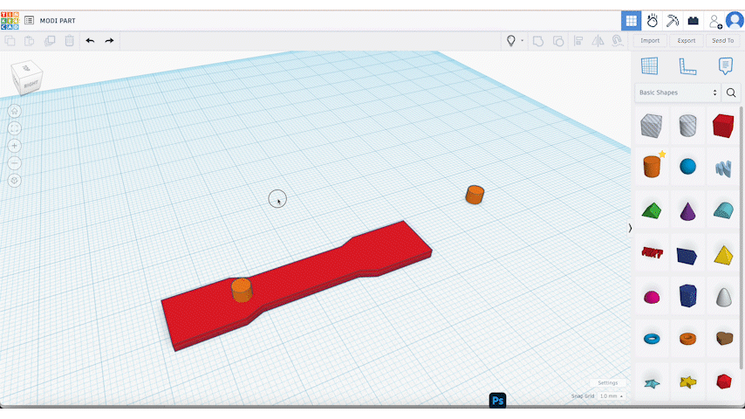Switch to Bricks mode icon
745x419 pixels.
694,20
